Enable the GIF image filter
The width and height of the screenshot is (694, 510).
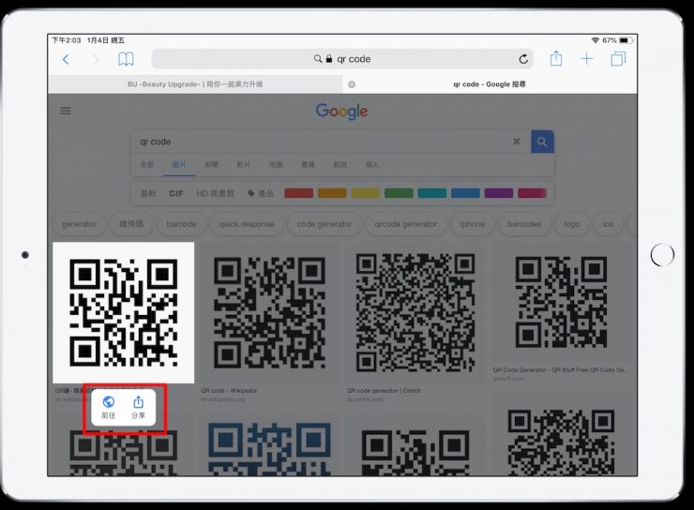click(176, 193)
